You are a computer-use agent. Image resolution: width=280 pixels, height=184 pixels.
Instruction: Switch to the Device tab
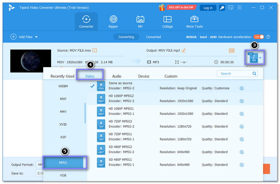(x=144, y=76)
